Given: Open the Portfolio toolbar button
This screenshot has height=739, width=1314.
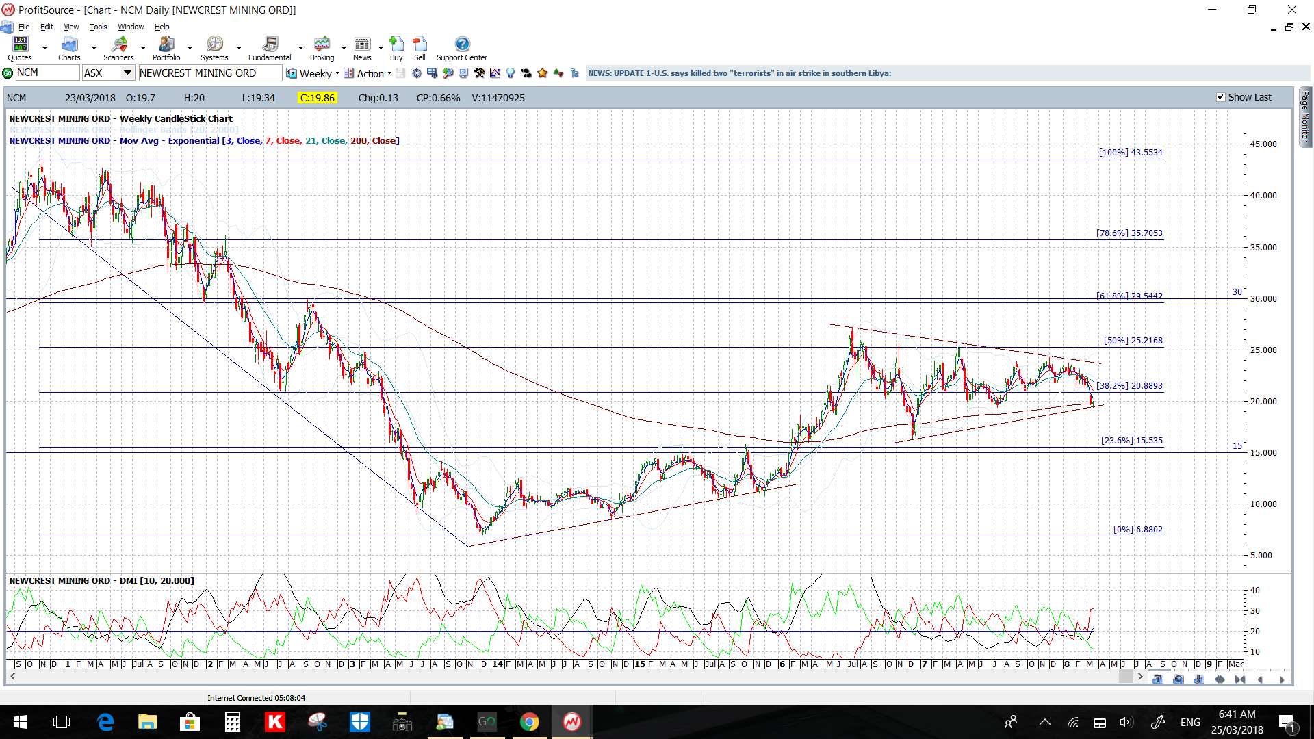Looking at the screenshot, I should pos(166,49).
